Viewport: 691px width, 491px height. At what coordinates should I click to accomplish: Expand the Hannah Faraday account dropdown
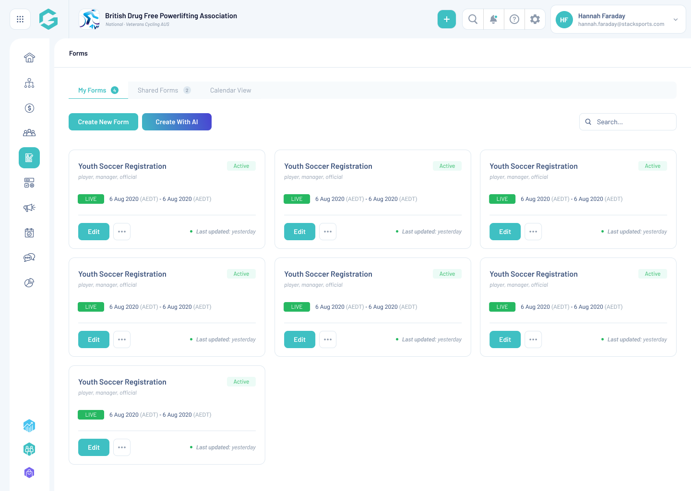coord(675,20)
